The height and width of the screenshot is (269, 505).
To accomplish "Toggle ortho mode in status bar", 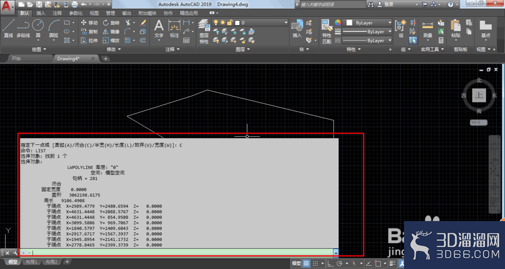I will point(329,263).
